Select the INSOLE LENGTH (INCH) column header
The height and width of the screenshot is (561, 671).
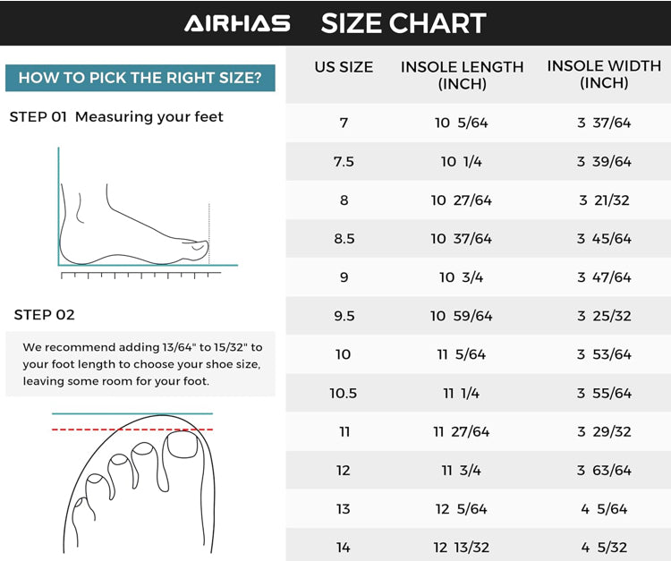pos(462,75)
